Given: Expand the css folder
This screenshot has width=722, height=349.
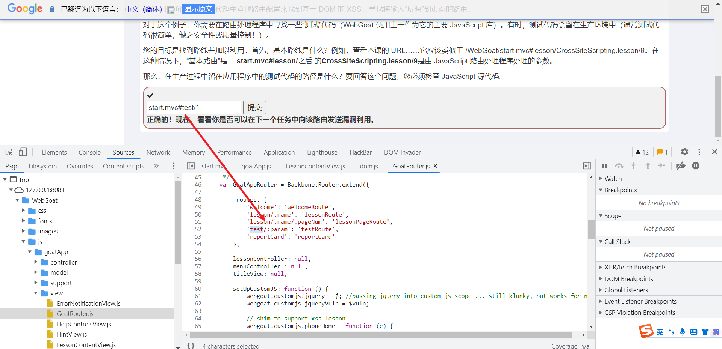Looking at the screenshot, I should tap(23, 211).
